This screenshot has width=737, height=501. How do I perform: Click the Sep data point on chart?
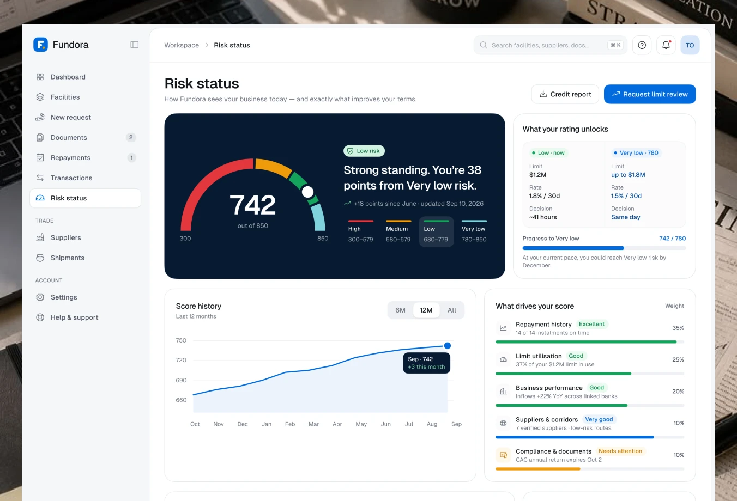pos(448,346)
